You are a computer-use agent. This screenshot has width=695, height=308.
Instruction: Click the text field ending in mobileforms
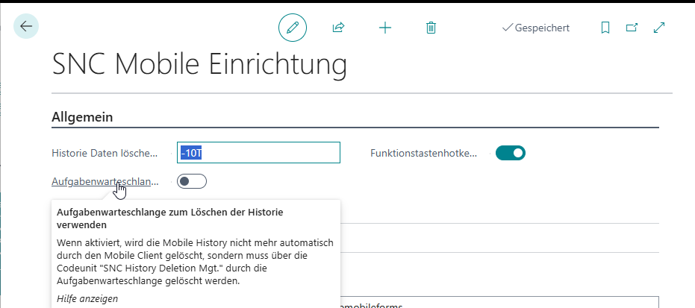click(x=499, y=302)
